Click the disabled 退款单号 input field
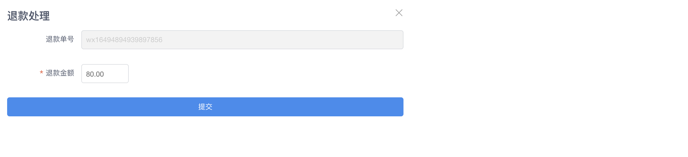Screen dimensions: 688x157 [x=242, y=40]
